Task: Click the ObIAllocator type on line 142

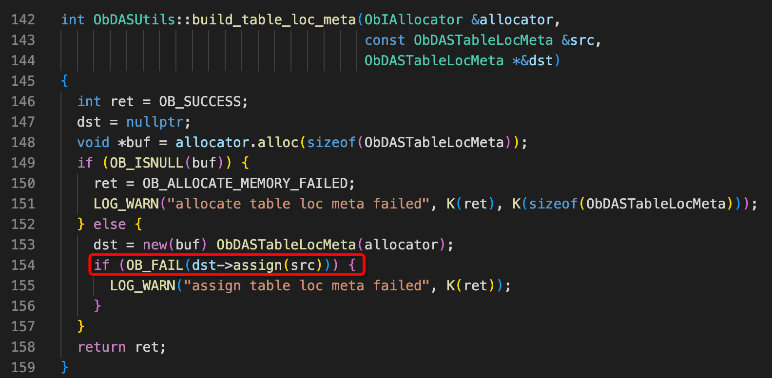Action: click(x=413, y=19)
